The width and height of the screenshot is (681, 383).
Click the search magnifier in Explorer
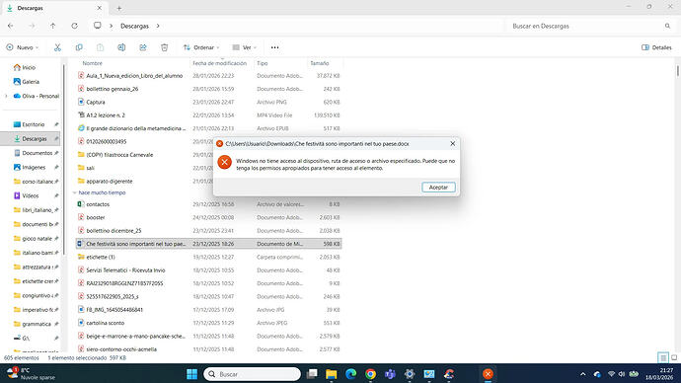point(667,26)
